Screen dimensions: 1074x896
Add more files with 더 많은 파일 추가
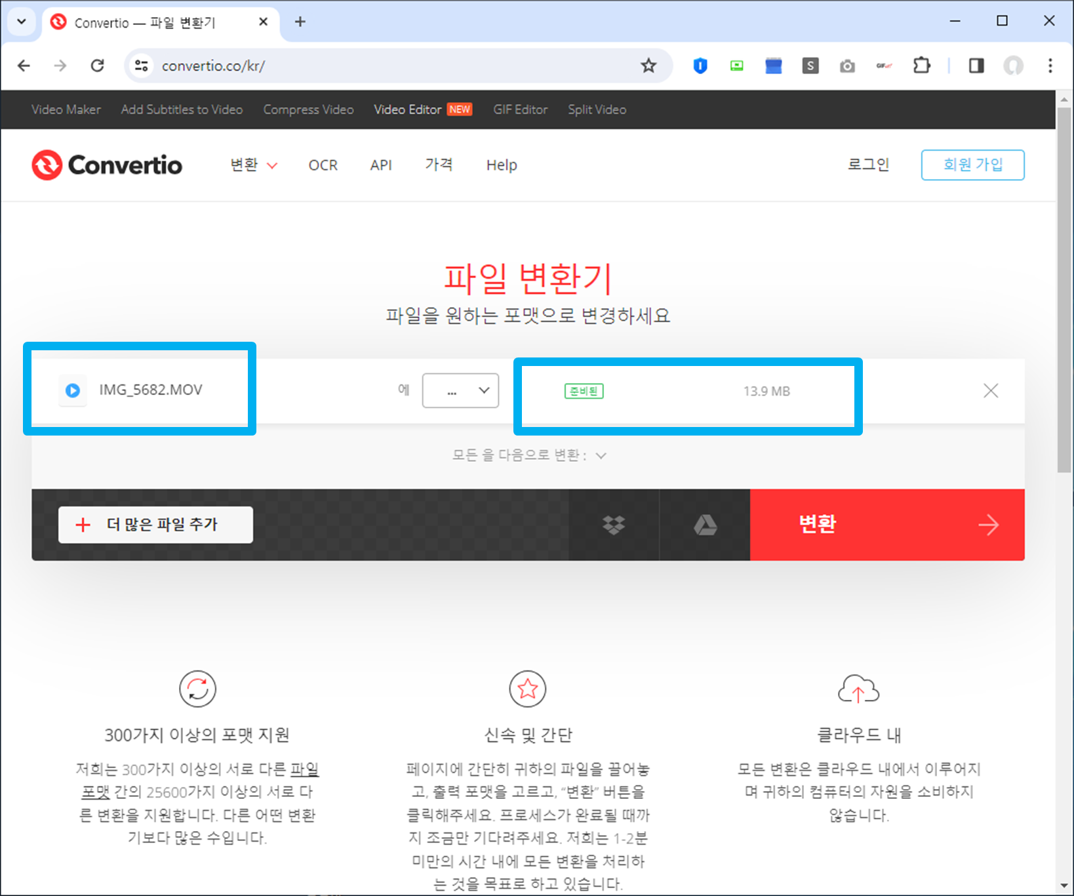point(155,525)
